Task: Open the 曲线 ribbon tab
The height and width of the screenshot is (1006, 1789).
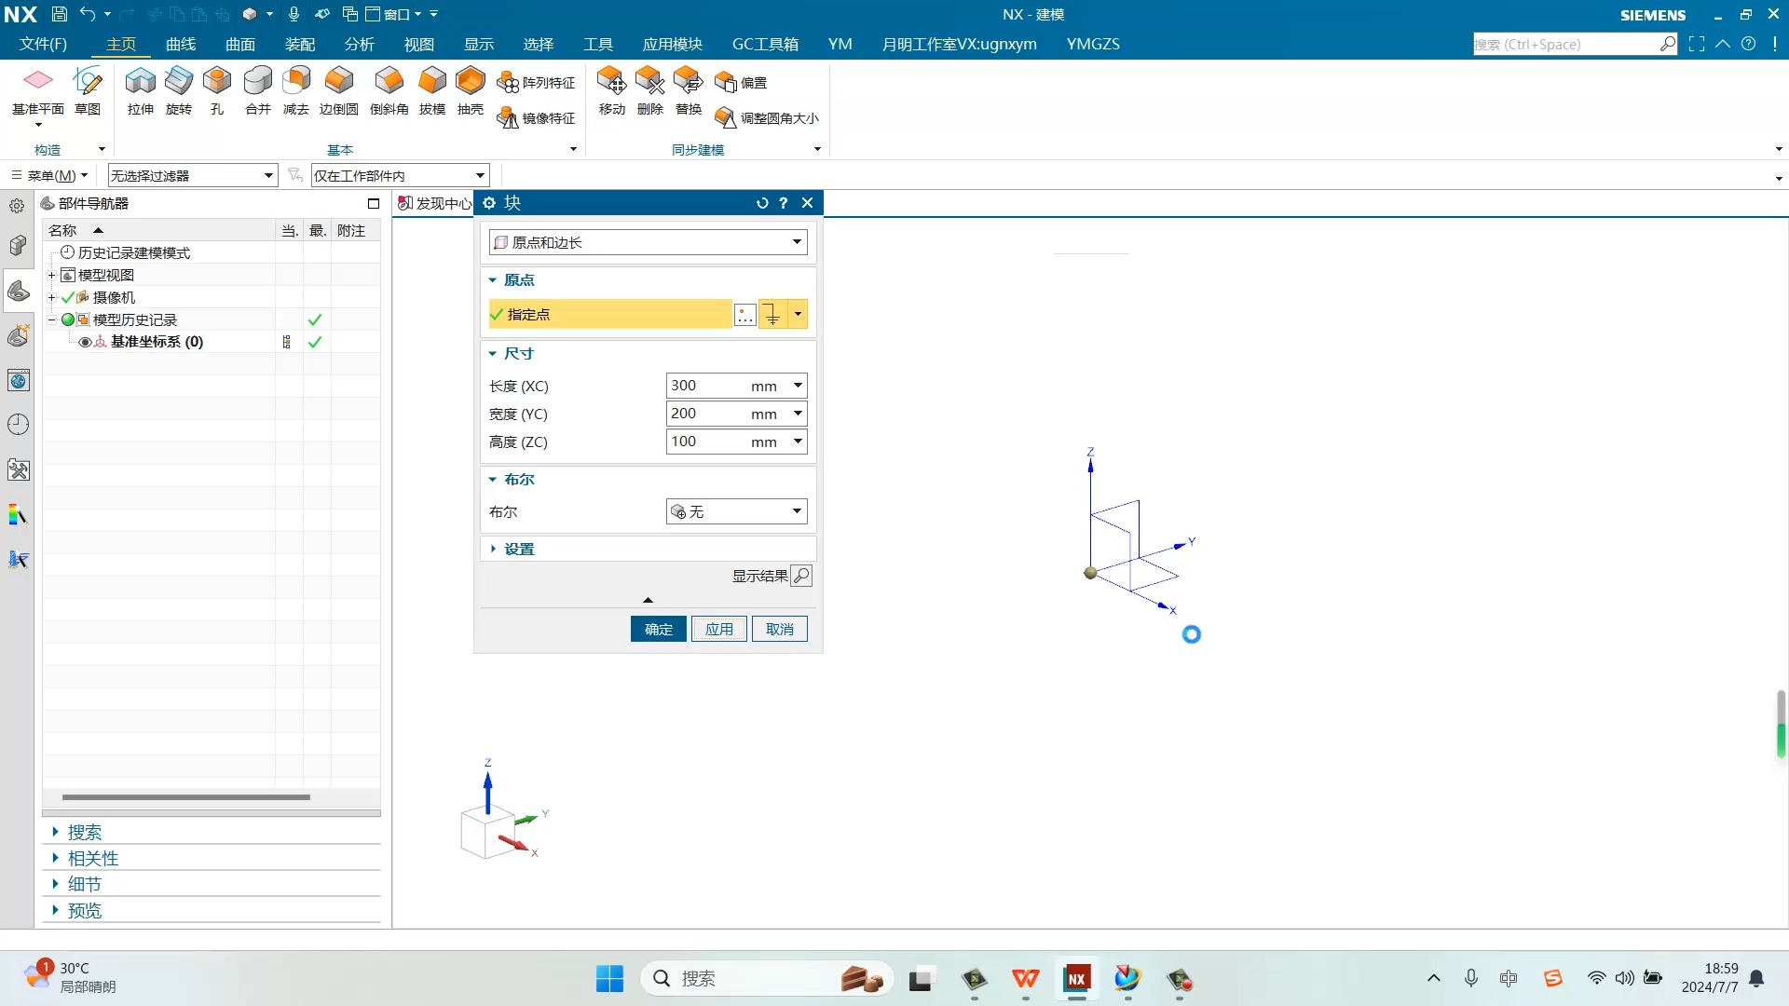Action: click(181, 44)
